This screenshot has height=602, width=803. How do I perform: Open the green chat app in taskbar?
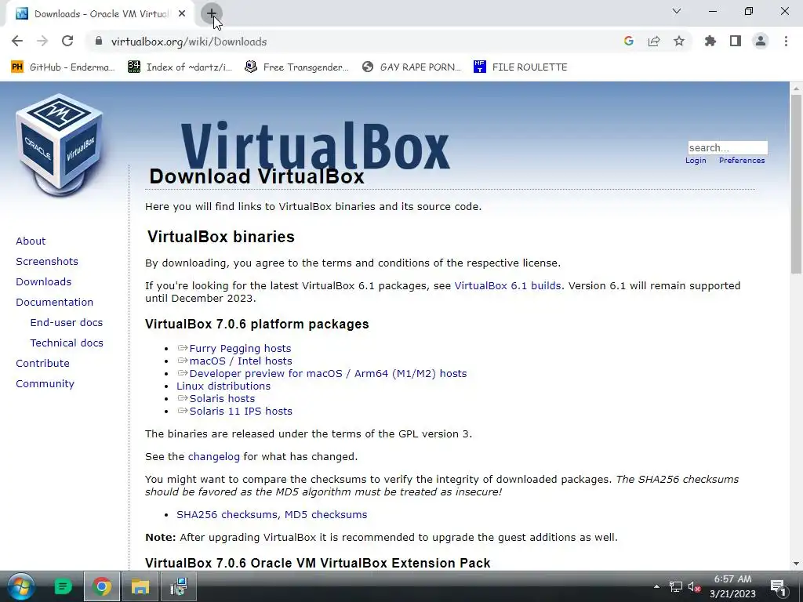pos(63,586)
